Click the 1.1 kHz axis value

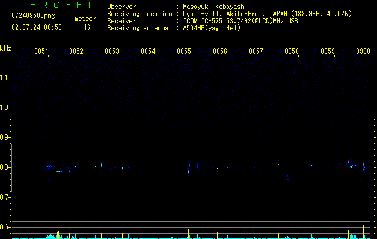pos(5,78)
